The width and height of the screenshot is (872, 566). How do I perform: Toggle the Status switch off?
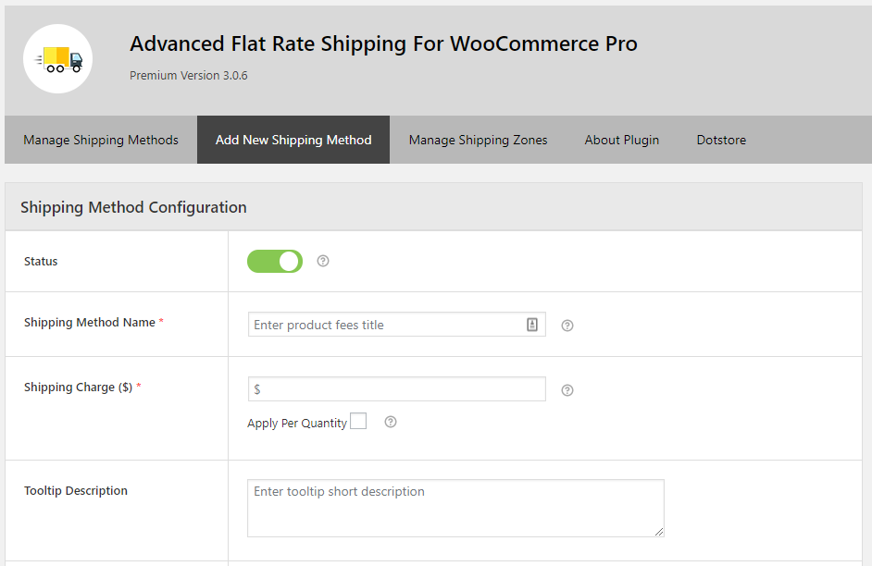[275, 261]
